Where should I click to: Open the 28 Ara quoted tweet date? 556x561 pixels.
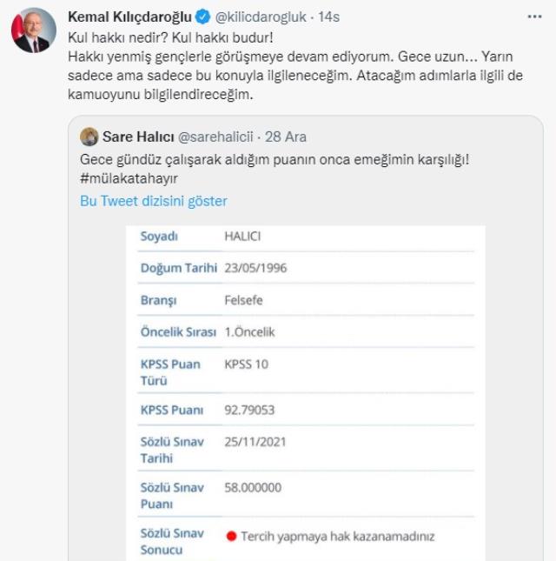286,137
